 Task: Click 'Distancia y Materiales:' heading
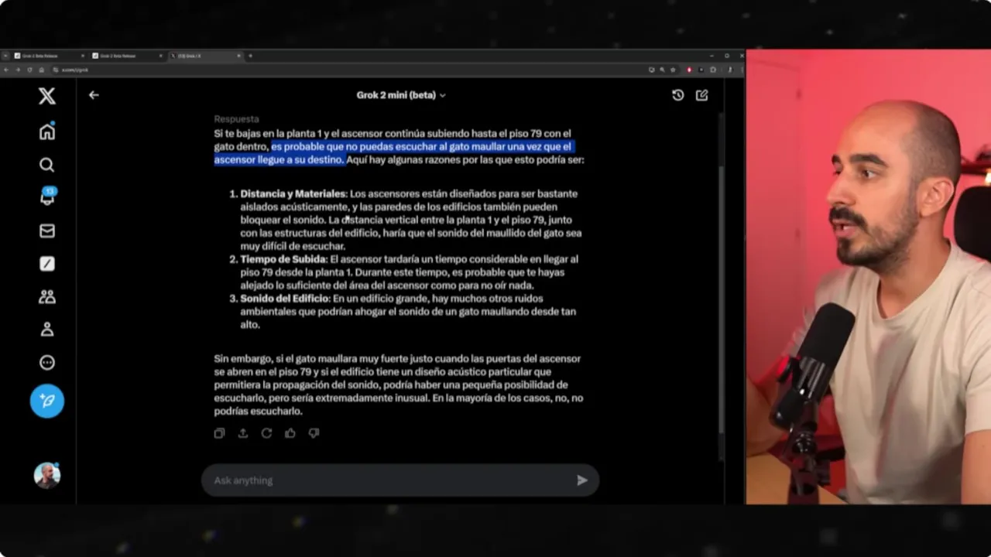point(293,193)
